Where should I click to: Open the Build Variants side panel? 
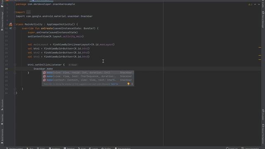coord(2,137)
